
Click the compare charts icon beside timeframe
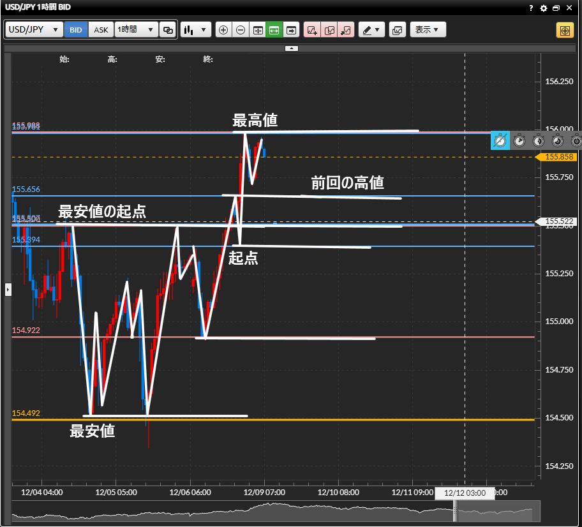click(x=168, y=30)
